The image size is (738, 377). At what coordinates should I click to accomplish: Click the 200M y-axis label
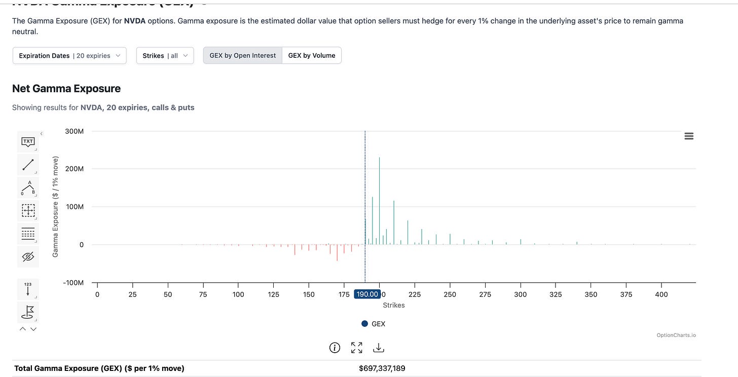(75, 169)
